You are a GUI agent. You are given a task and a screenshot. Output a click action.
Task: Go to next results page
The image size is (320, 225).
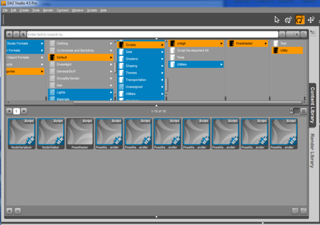pos(24,111)
